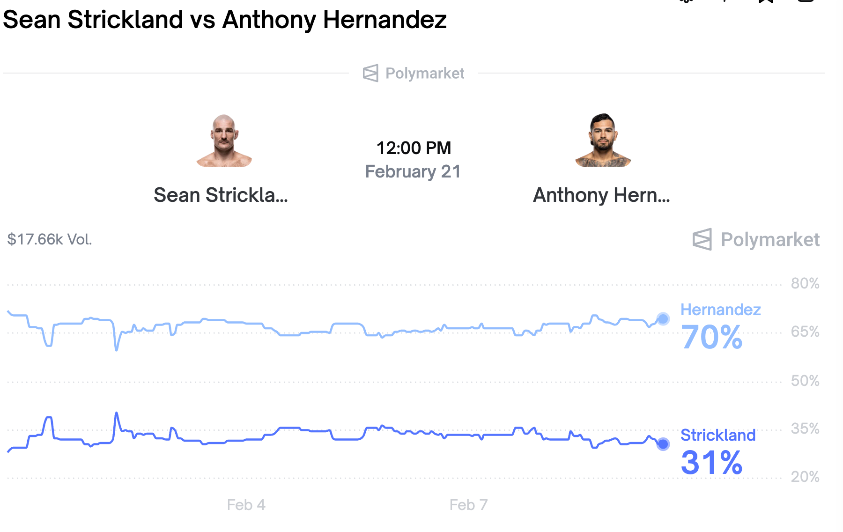Click the Feb 4 axis label

coord(246,505)
